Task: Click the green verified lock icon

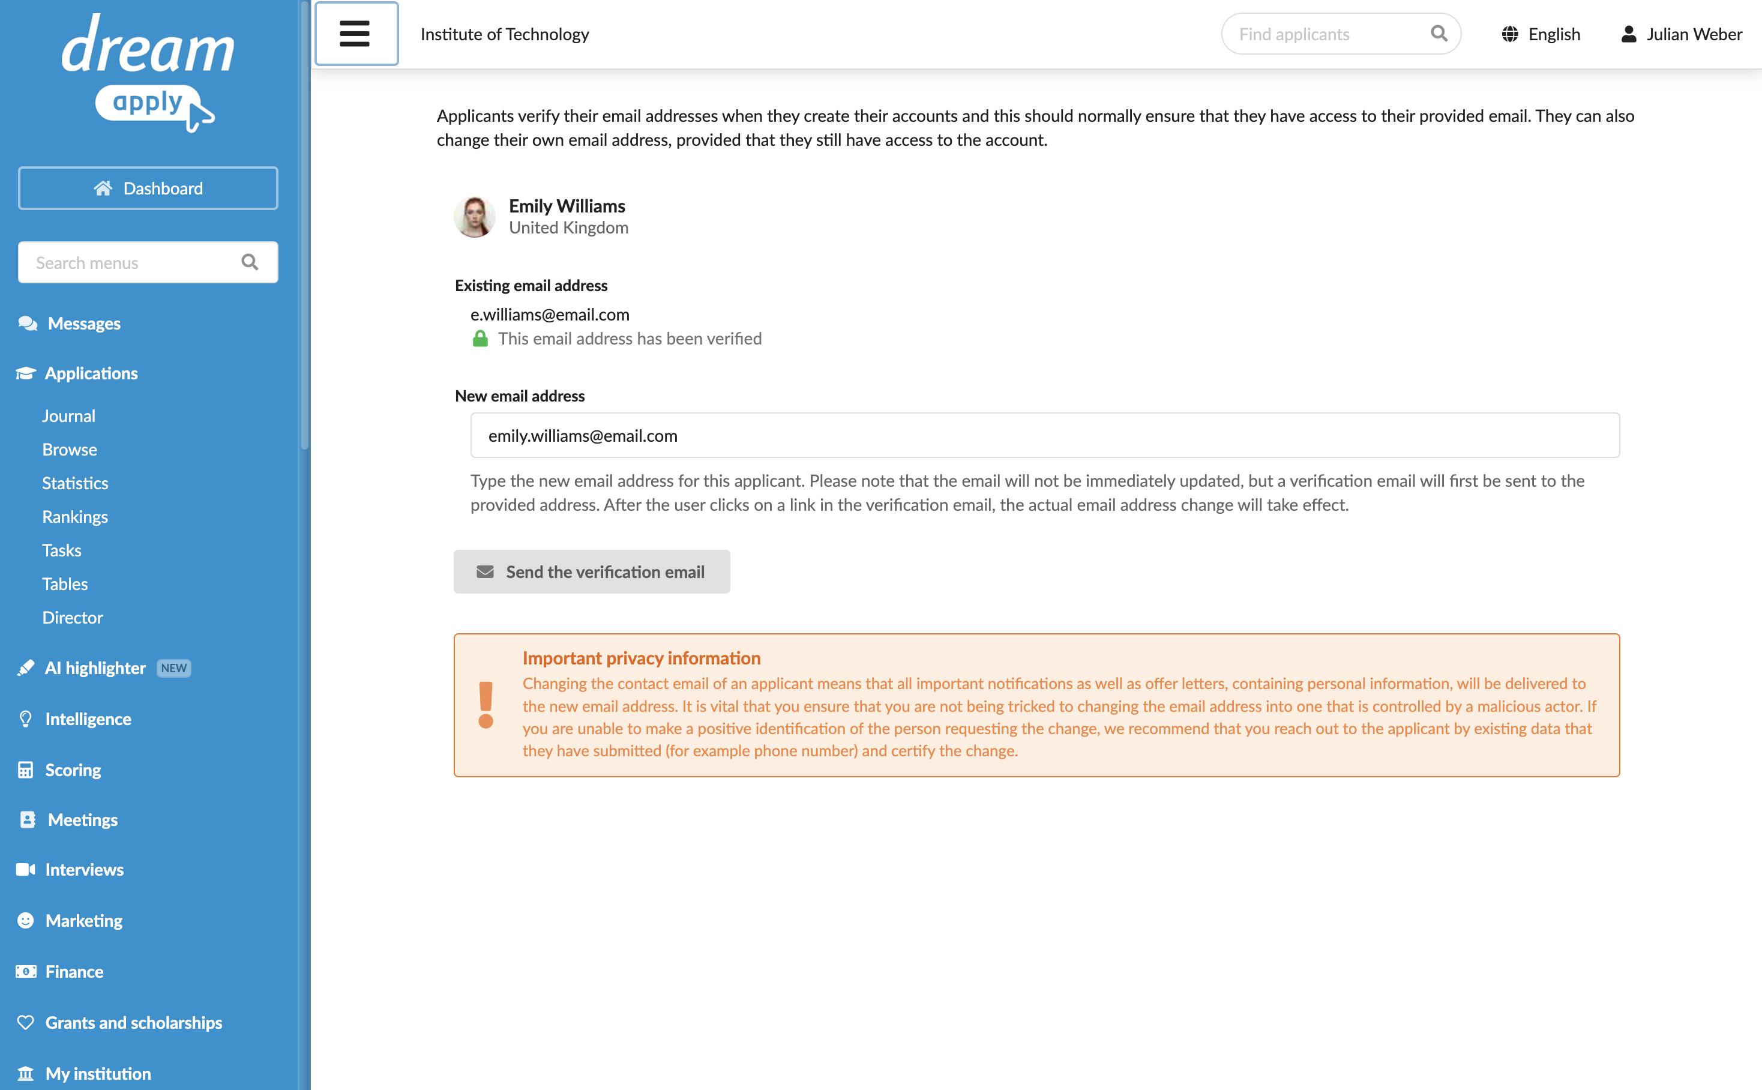Action: coord(480,338)
